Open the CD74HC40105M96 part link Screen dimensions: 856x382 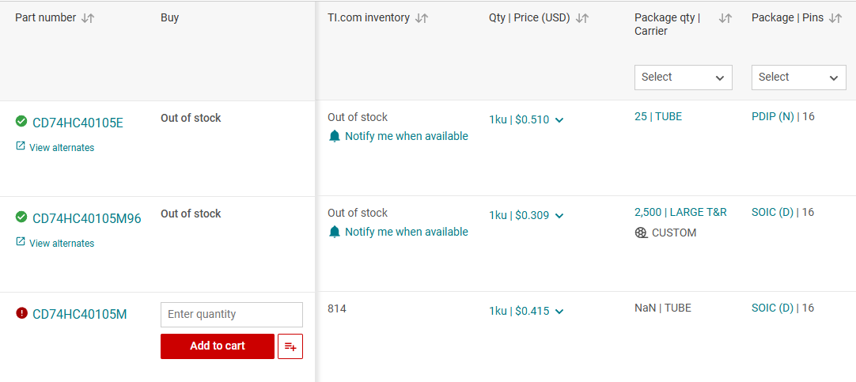87,219
